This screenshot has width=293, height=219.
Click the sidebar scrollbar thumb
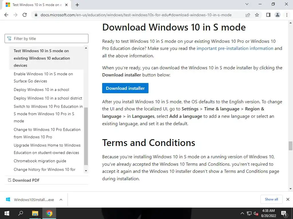tap(86, 136)
